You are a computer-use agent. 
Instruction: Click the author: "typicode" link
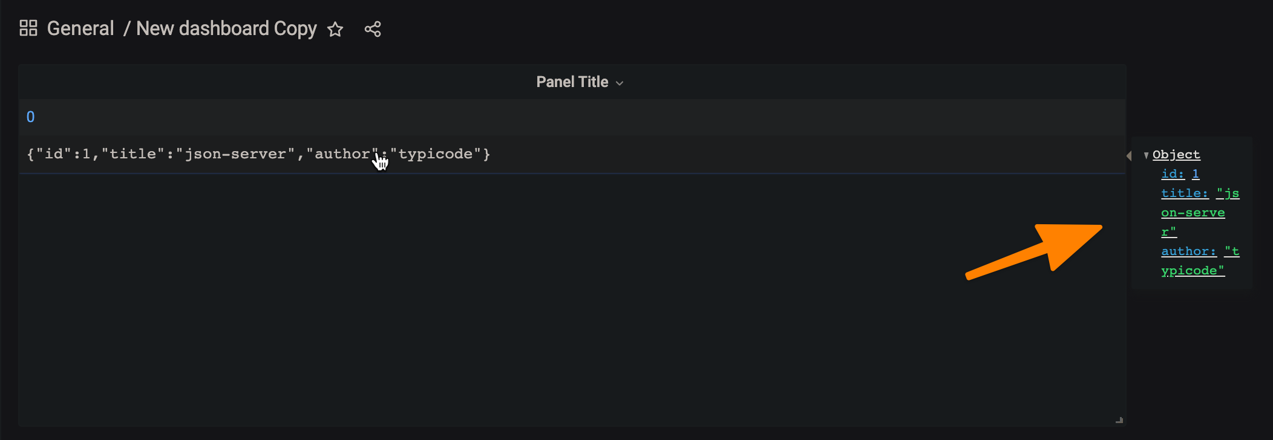click(x=1190, y=251)
